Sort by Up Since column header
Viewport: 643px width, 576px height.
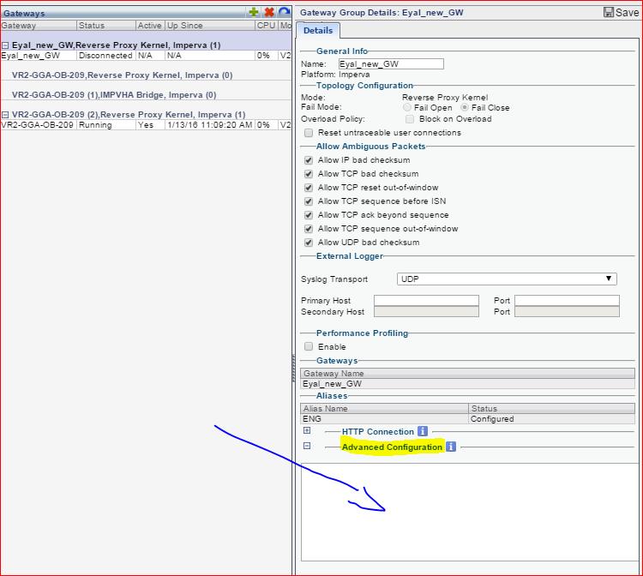[210, 26]
